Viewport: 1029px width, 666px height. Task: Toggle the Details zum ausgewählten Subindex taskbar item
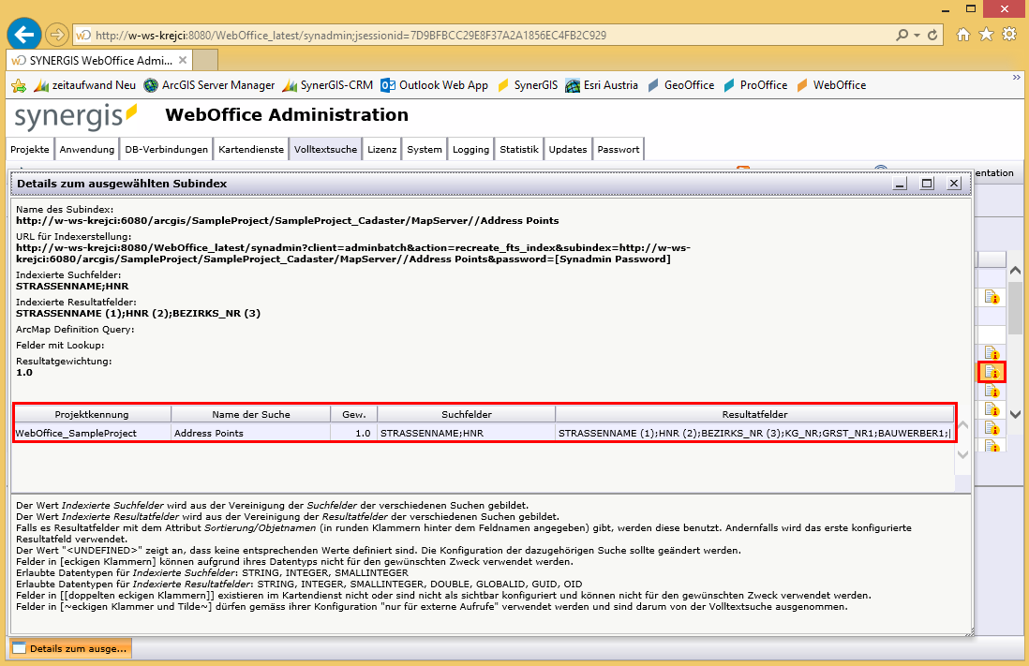pyautogui.click(x=68, y=647)
